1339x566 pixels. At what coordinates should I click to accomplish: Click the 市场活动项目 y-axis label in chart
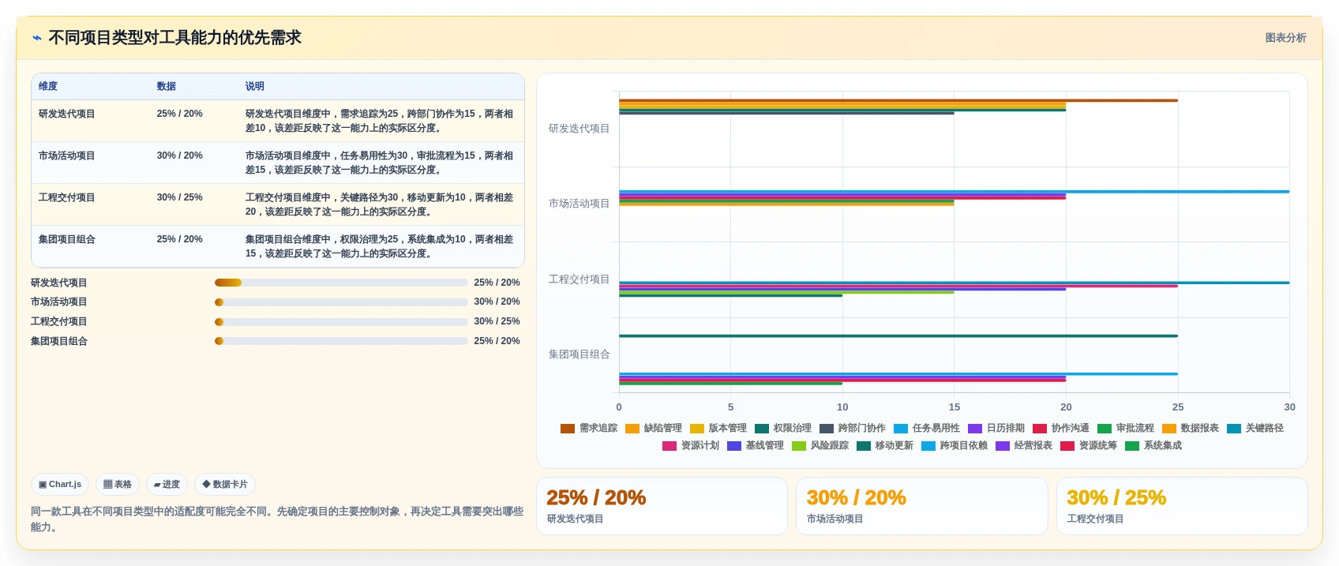[579, 204]
